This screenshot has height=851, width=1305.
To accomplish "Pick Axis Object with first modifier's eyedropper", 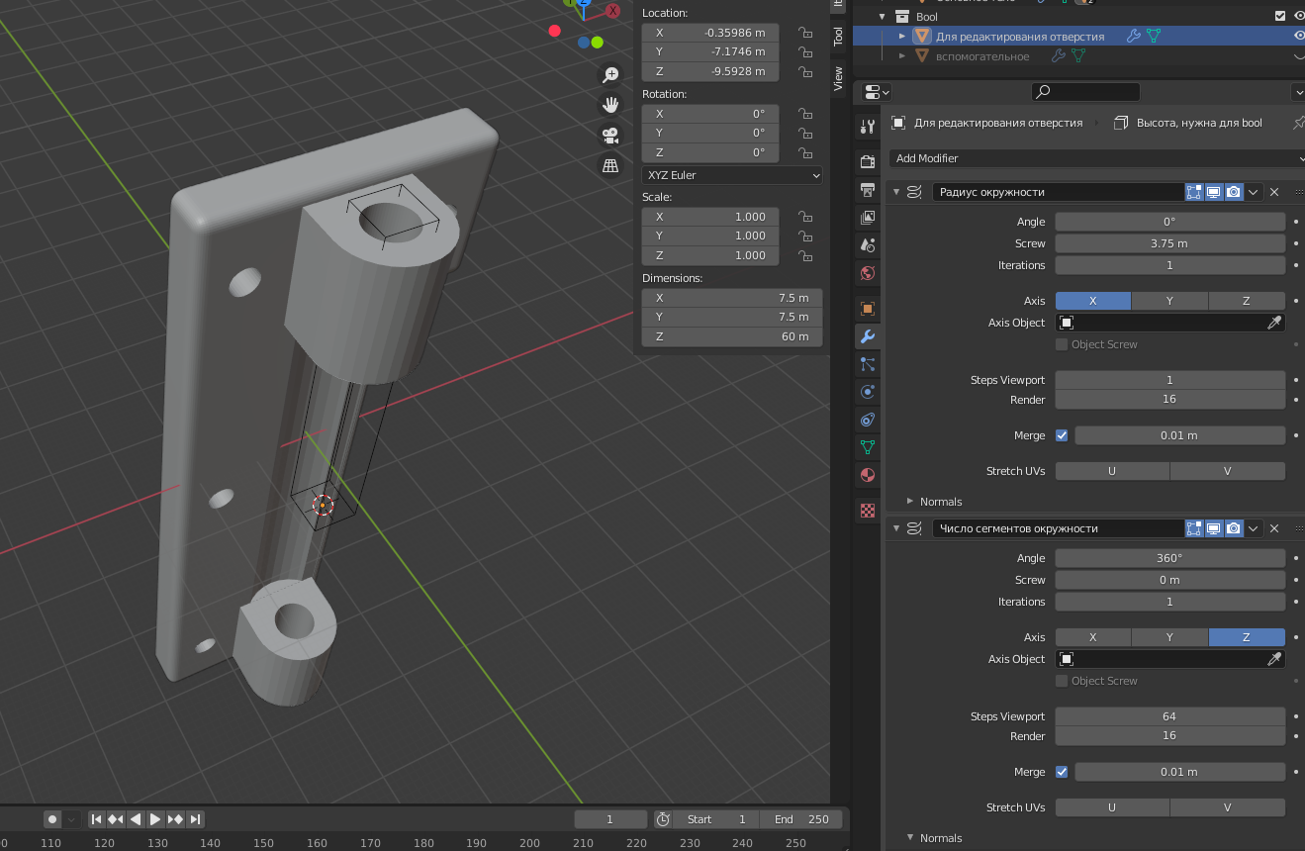I will pyautogui.click(x=1275, y=323).
